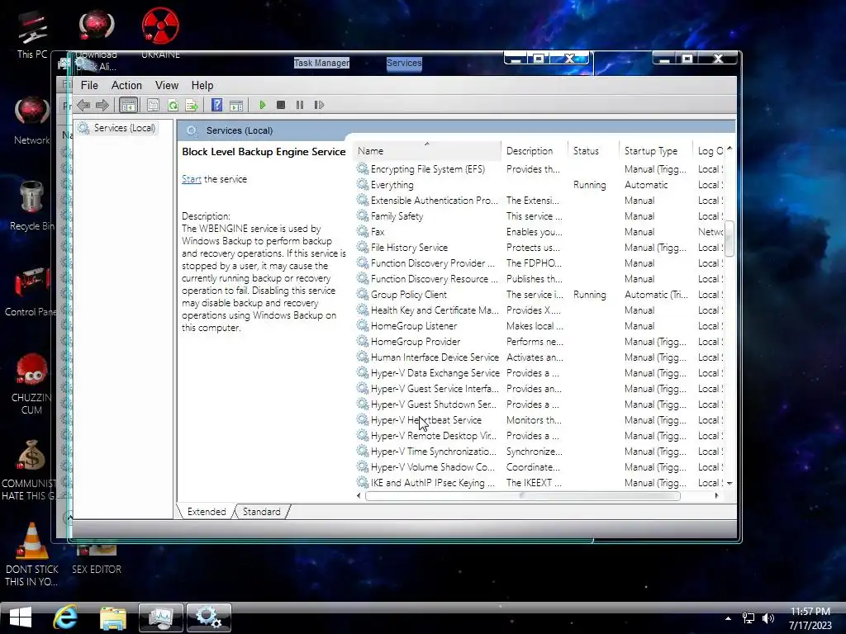The image size is (846, 634).
Task: Sort by the Startup Type column header
Action: [655, 151]
